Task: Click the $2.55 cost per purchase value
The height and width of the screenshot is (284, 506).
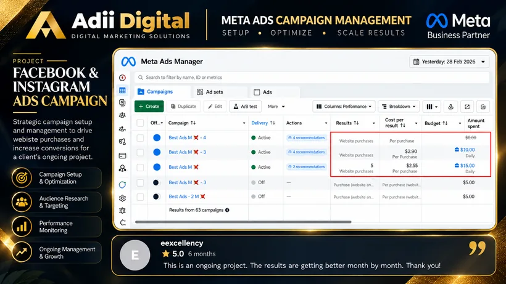Action: (412, 166)
